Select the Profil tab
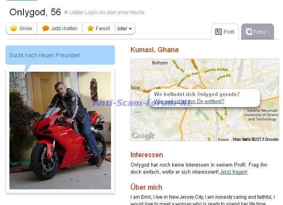 [225, 32]
